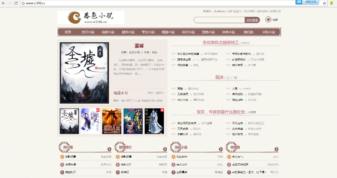337x178 pixels.
Task: Go forward with the browser forward arrow
Action: [10, 3]
